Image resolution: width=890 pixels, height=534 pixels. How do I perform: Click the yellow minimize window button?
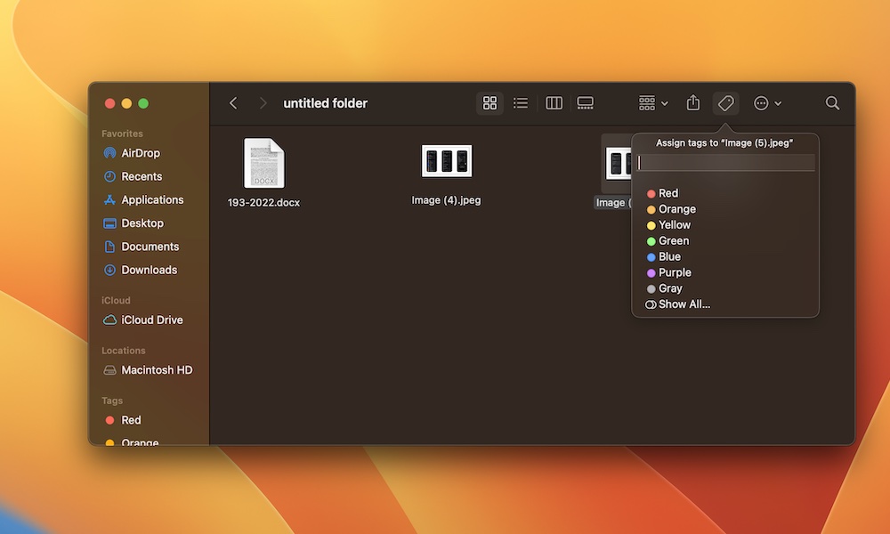126,103
